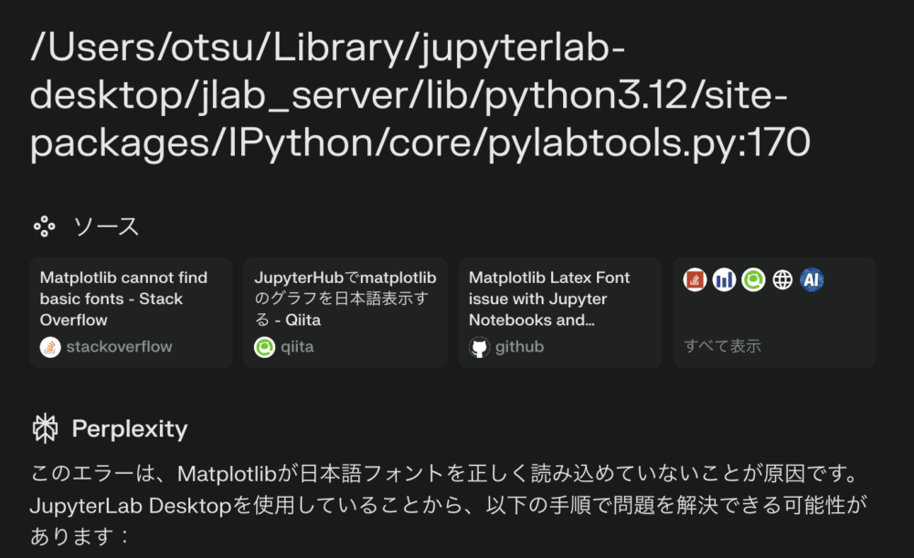Open 'Matplotlib cannot find basic fonts' source
This screenshot has height=558, width=914.
click(131, 312)
